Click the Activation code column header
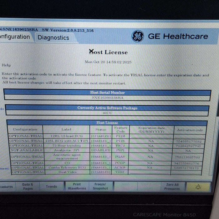 (x=190, y=130)
